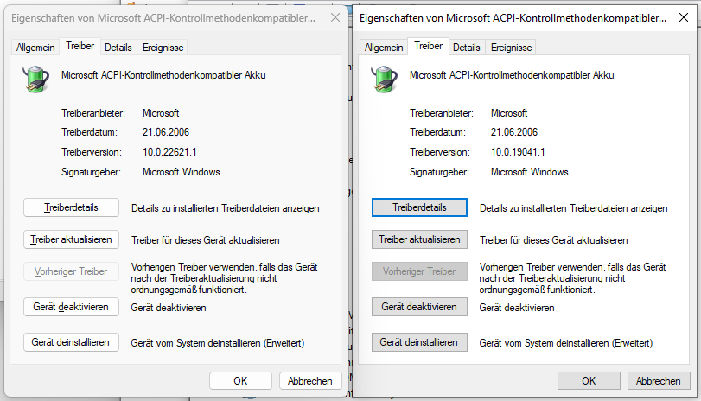The height and width of the screenshot is (401, 701).
Task: Click Treiber aktualisieren in left dialog
Action: [71, 239]
